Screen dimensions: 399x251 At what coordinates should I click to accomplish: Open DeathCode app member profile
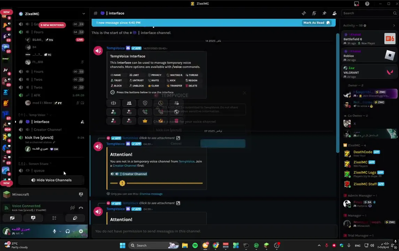tap(369, 153)
